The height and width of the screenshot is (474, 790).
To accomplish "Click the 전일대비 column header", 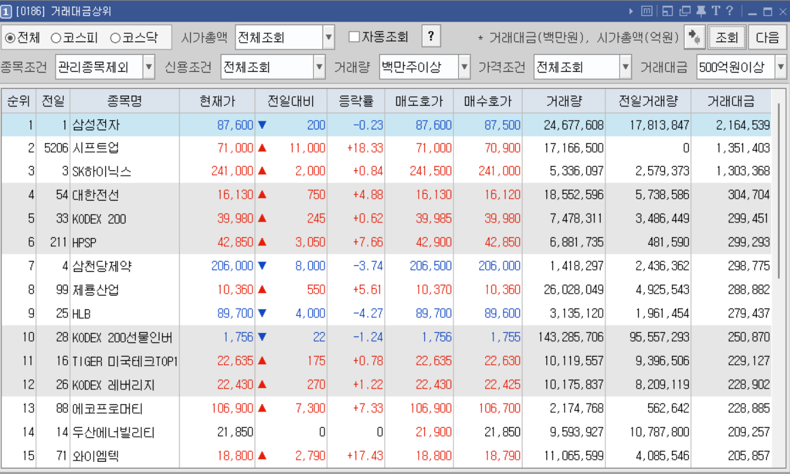I will point(290,101).
